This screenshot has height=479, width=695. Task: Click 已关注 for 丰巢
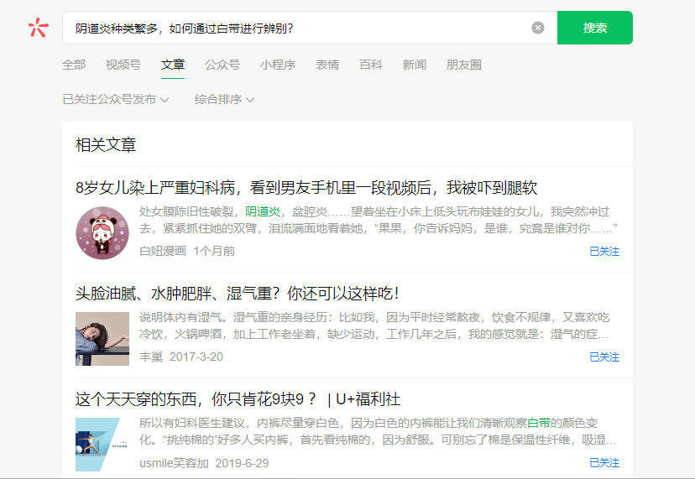604,357
